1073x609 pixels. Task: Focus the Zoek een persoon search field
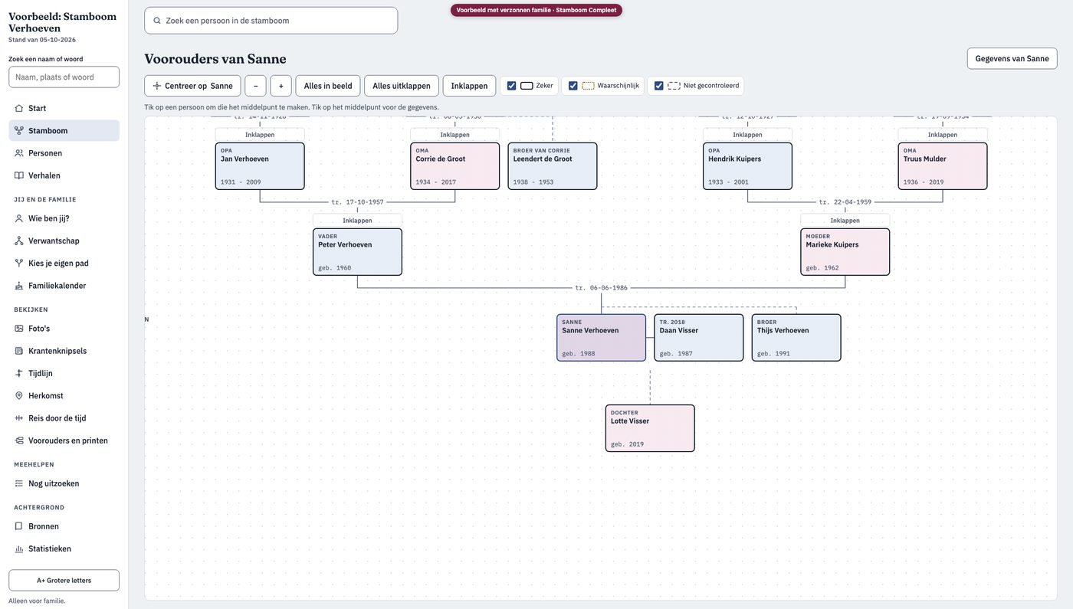click(271, 21)
